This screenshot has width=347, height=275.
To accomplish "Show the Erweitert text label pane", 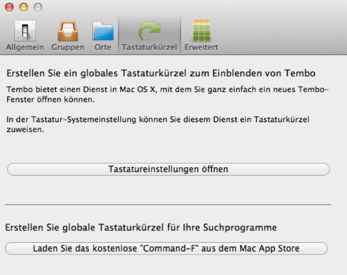I will pyautogui.click(x=201, y=47).
